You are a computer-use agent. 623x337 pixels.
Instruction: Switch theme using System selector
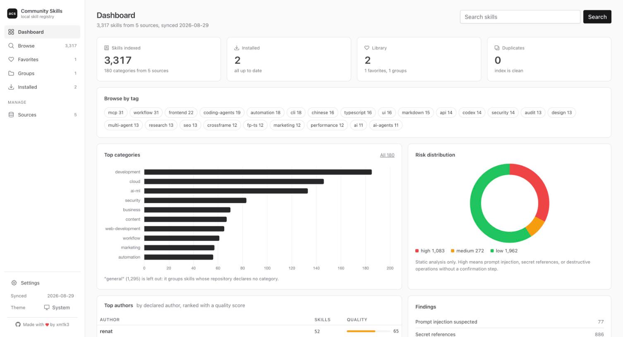(x=57, y=307)
